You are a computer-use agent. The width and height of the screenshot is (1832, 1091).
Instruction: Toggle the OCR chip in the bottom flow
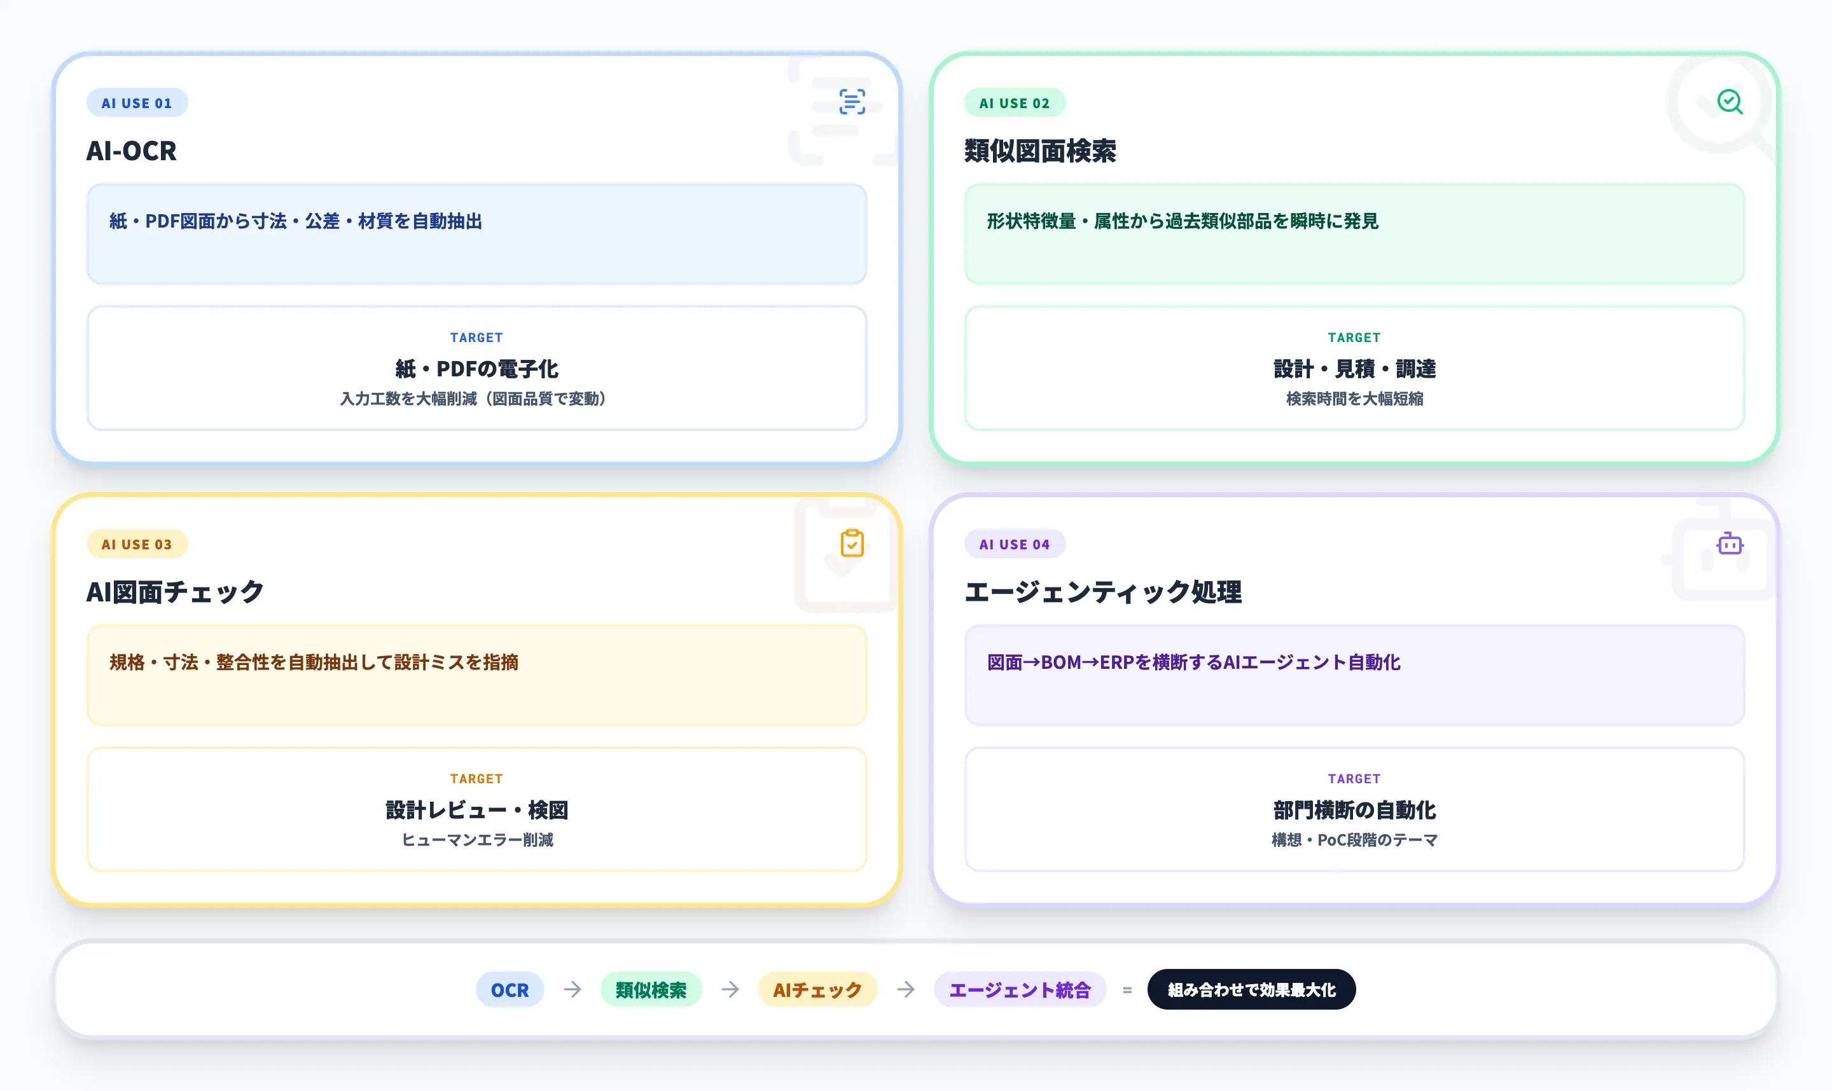[510, 989]
